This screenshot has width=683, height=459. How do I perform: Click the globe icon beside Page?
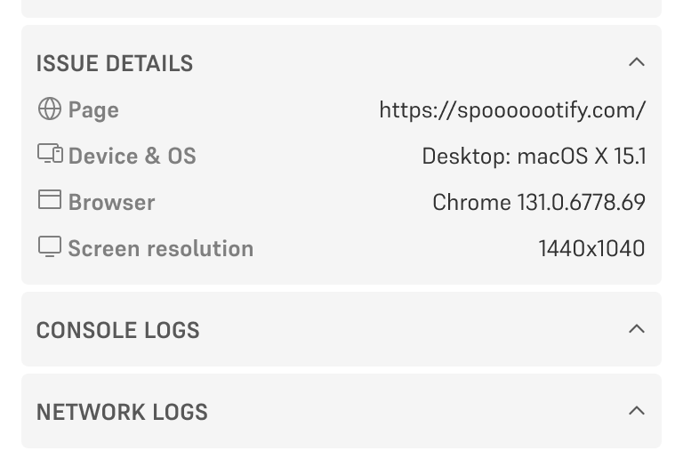pos(50,109)
